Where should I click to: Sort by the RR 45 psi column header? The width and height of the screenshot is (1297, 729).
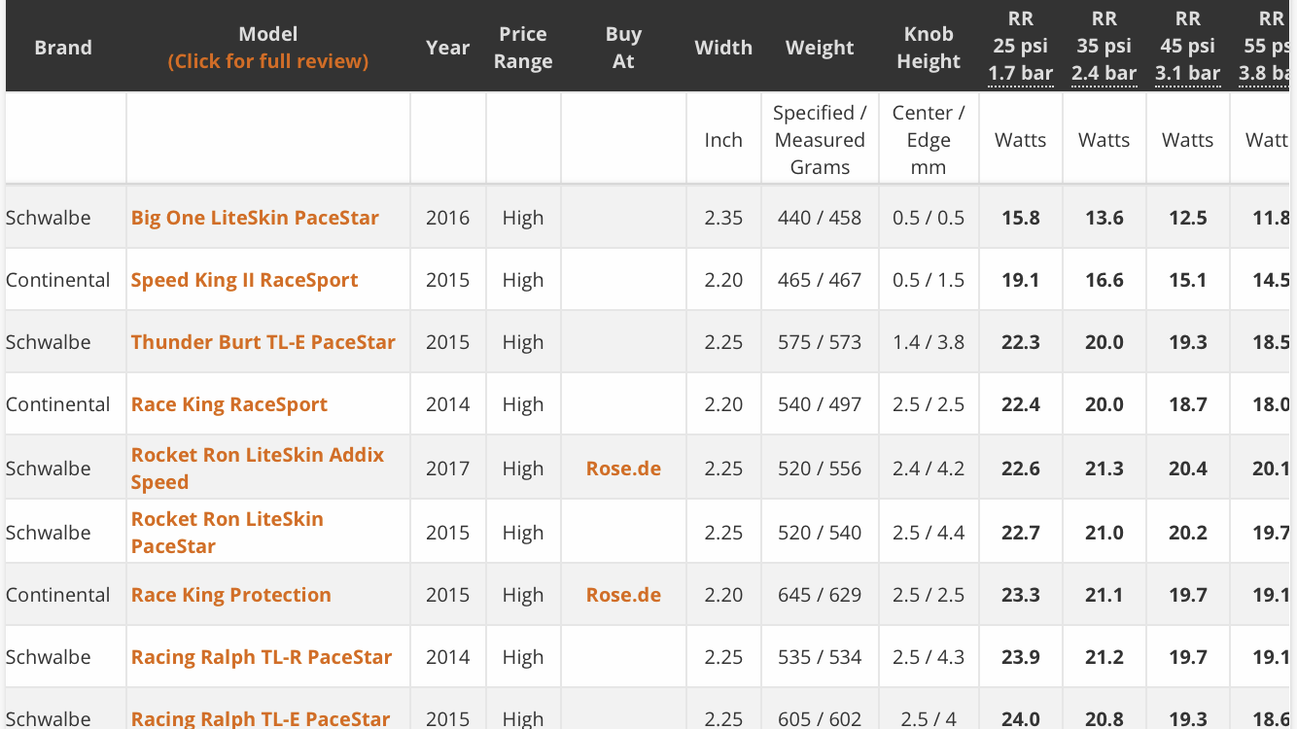(1188, 46)
